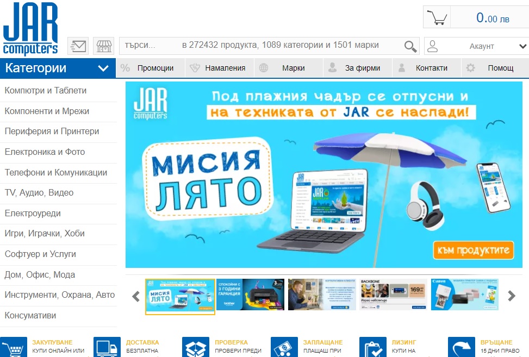Click the cart total 0.00 лв
This screenshot has width=529, height=357.
[493, 18]
